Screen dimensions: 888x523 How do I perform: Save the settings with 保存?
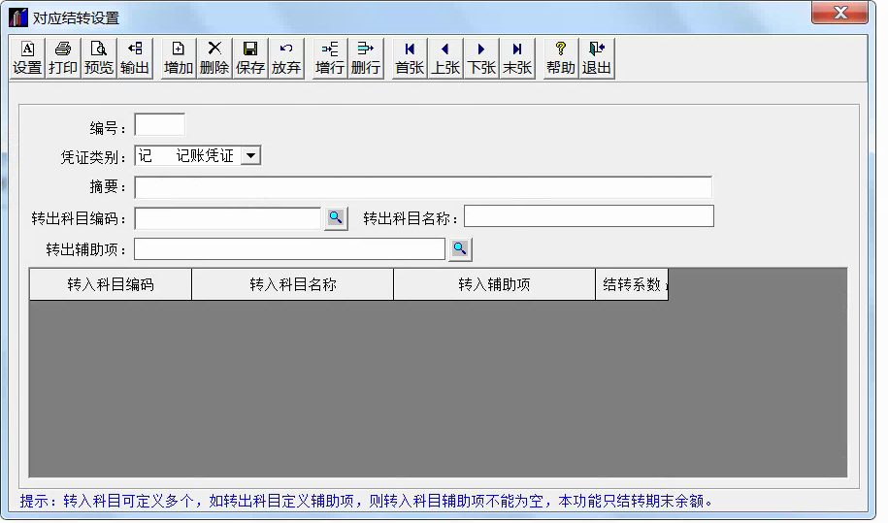pyautogui.click(x=250, y=58)
